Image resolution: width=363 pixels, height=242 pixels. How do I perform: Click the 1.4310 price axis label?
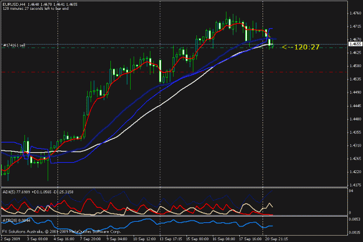coord(355,145)
